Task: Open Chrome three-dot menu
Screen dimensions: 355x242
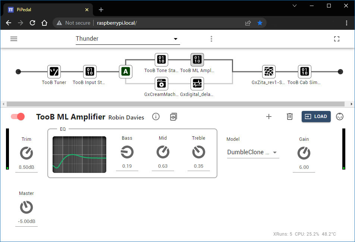Action: pyautogui.click(x=346, y=23)
